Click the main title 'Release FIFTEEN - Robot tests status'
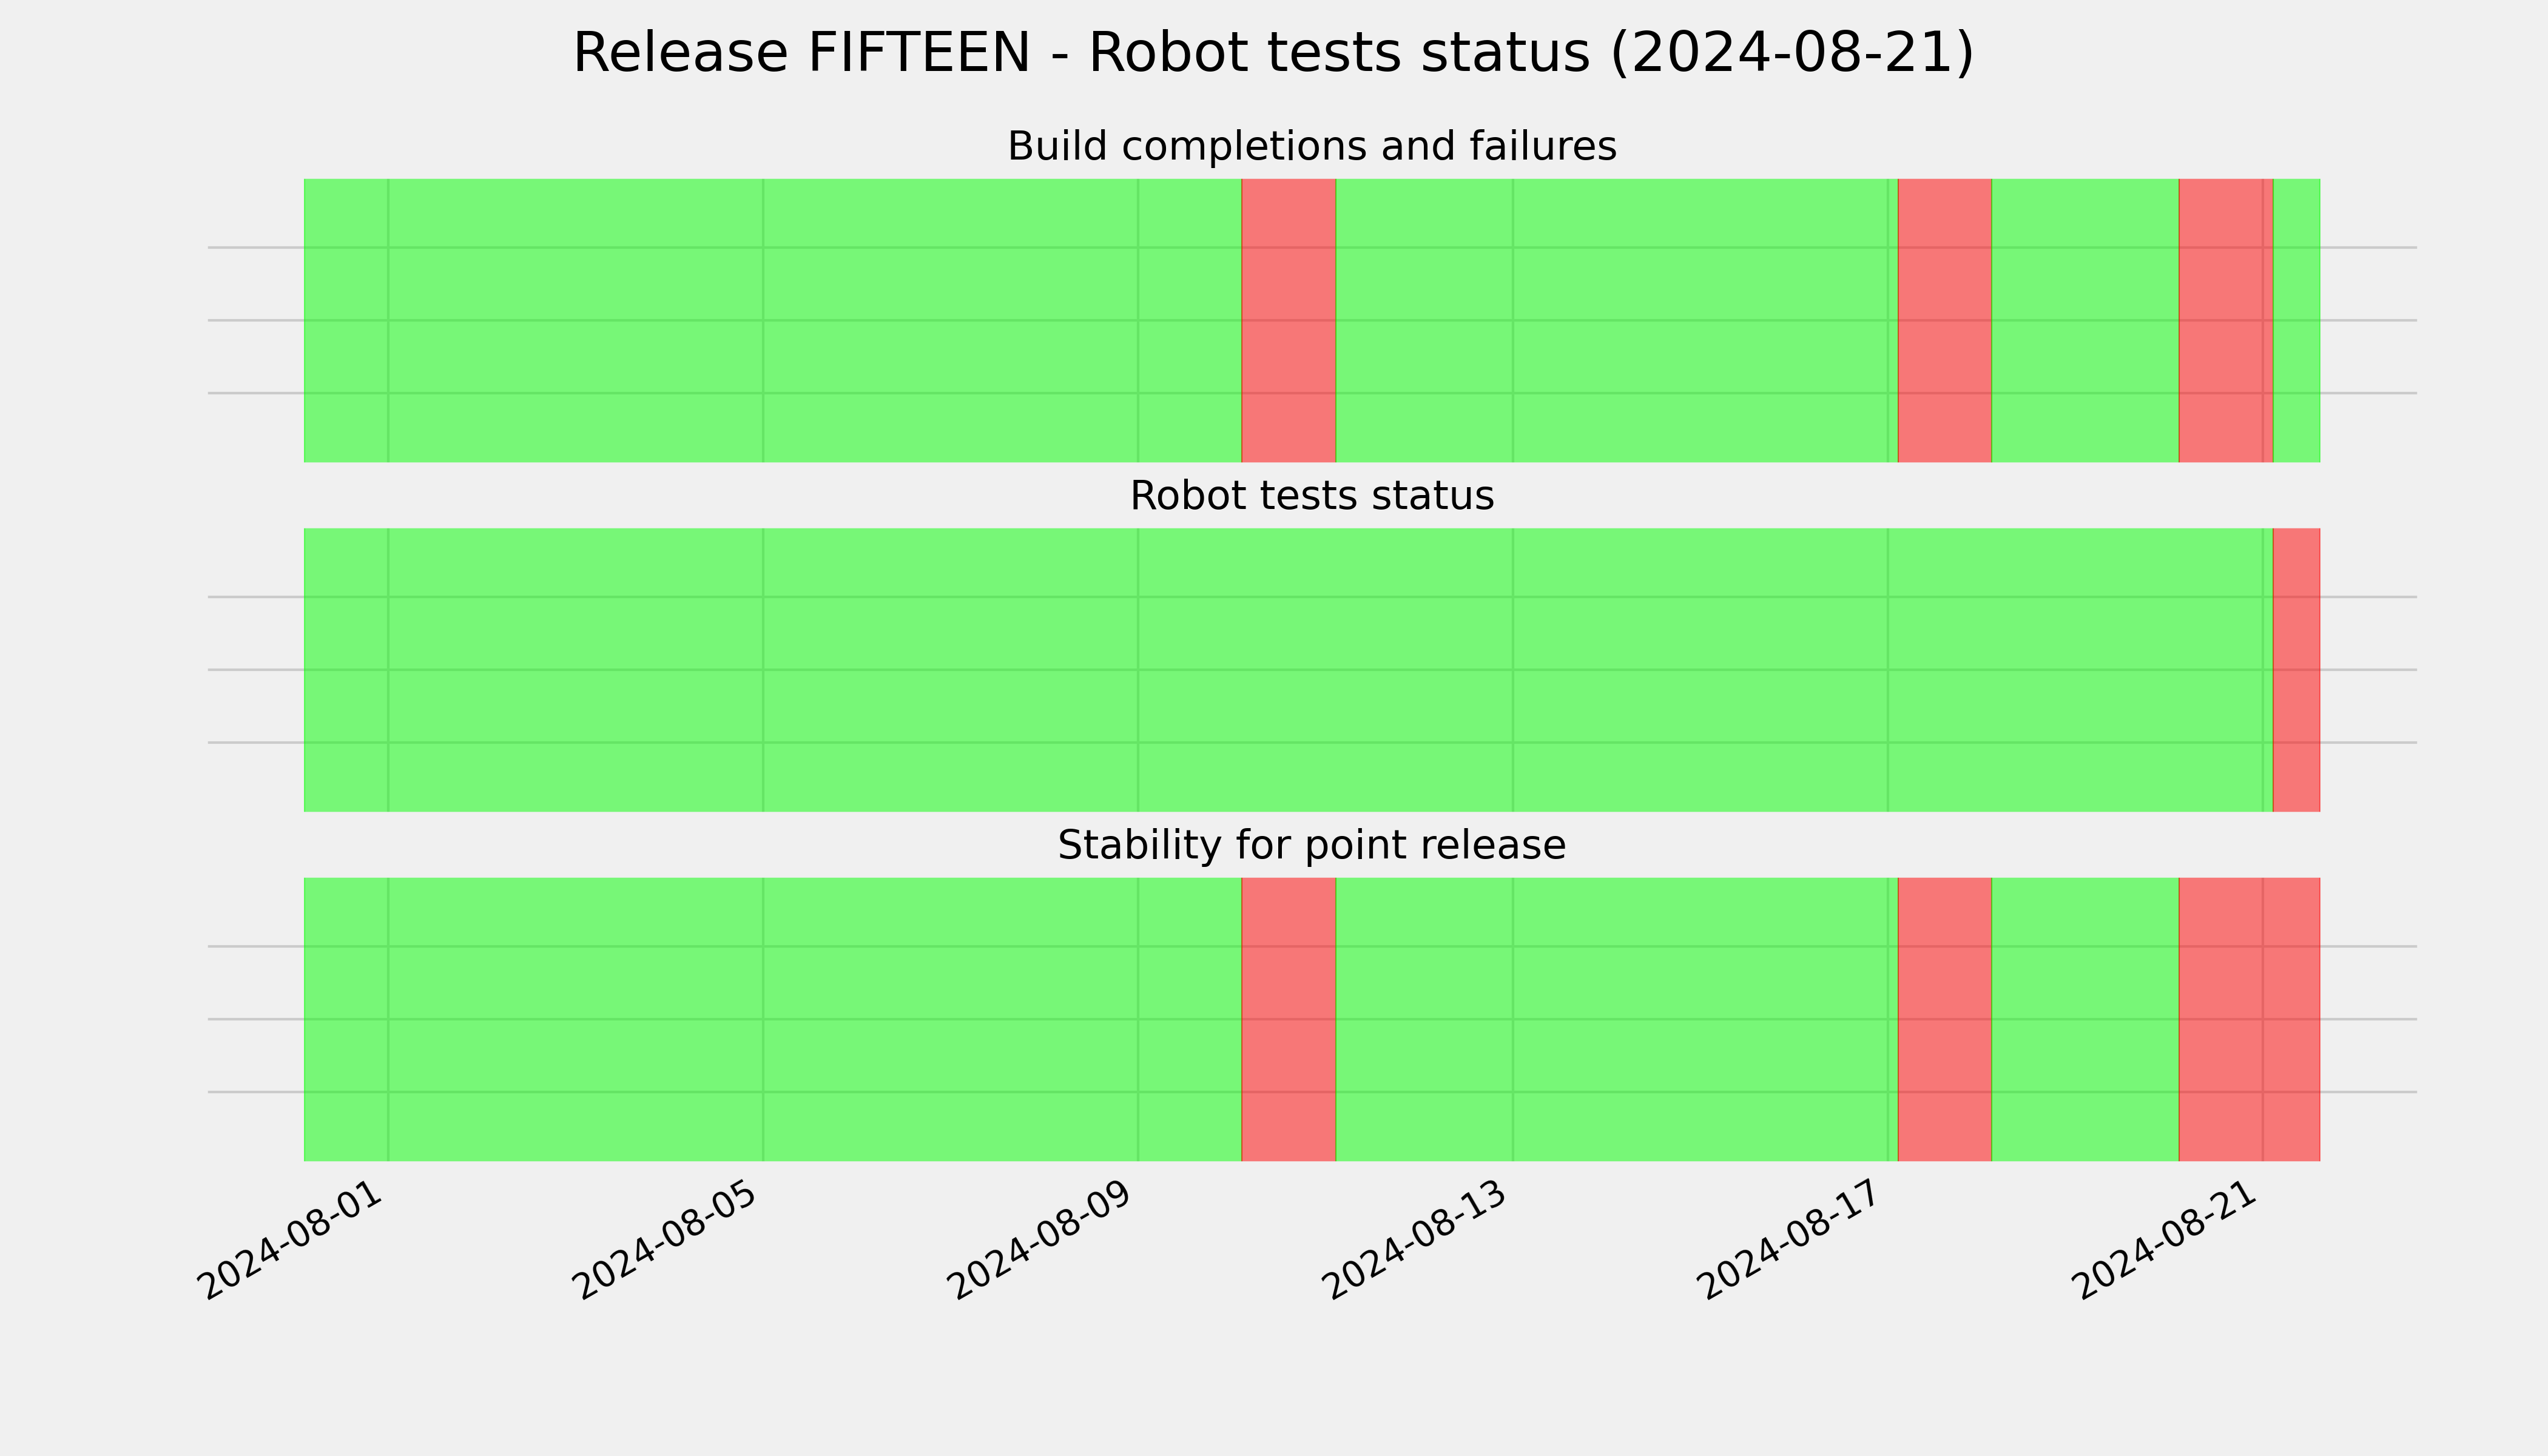 (1081, 53)
